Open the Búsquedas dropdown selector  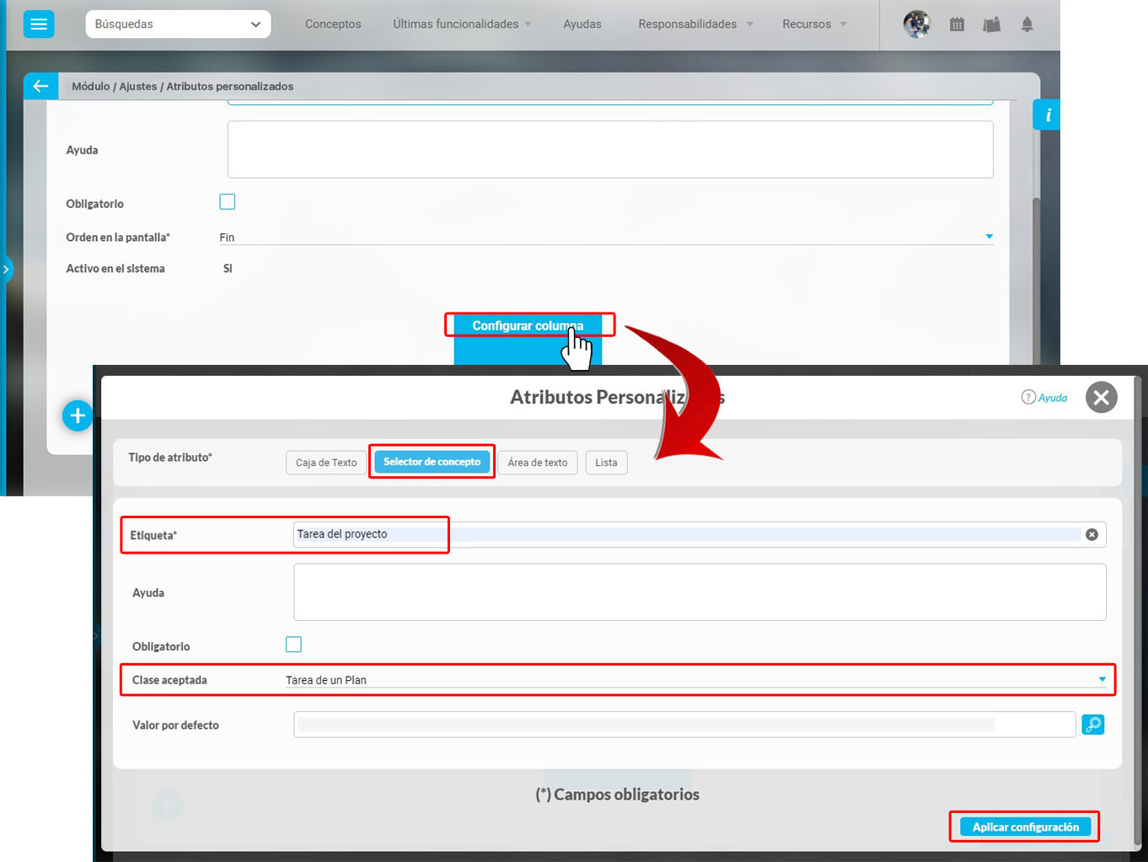tap(178, 24)
